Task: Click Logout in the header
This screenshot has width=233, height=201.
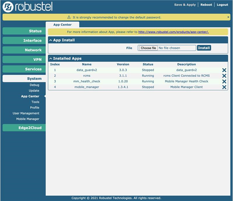Action: pos(222,5)
